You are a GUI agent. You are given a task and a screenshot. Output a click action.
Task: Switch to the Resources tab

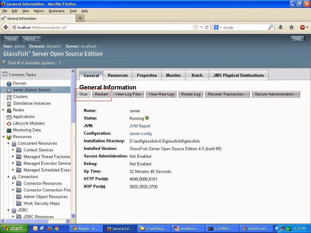[x=118, y=75]
